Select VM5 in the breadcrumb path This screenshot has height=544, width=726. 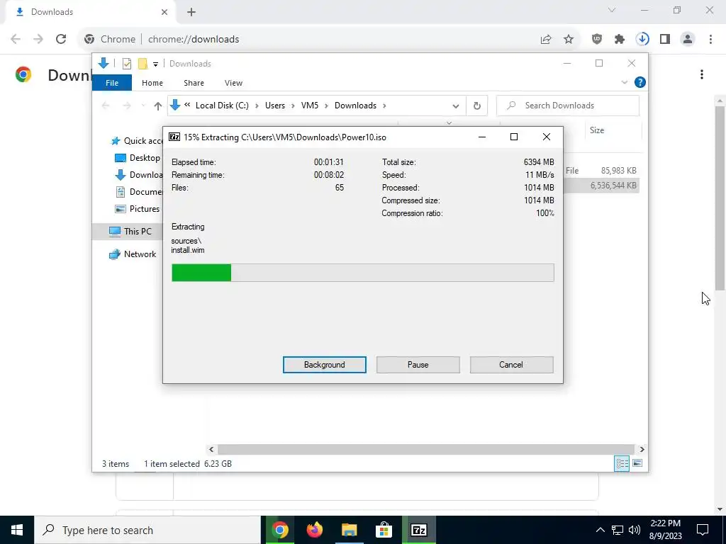[x=310, y=106]
